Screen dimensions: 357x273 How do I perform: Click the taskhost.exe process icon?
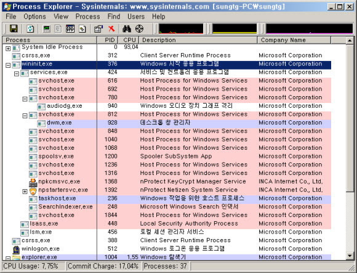coord(33,199)
